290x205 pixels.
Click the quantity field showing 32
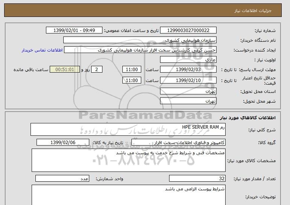click(x=197, y=179)
